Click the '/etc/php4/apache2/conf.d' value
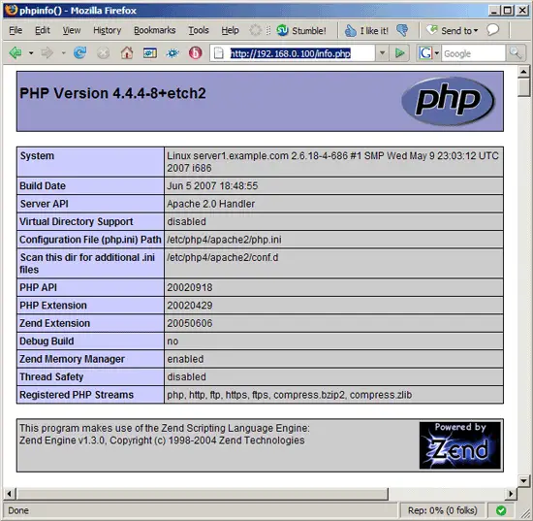Viewport: 533px width, 521px height. [x=222, y=258]
